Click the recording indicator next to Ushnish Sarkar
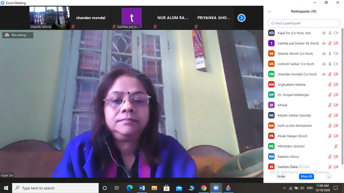The width and height of the screenshot is (344, 193). (x=324, y=64)
